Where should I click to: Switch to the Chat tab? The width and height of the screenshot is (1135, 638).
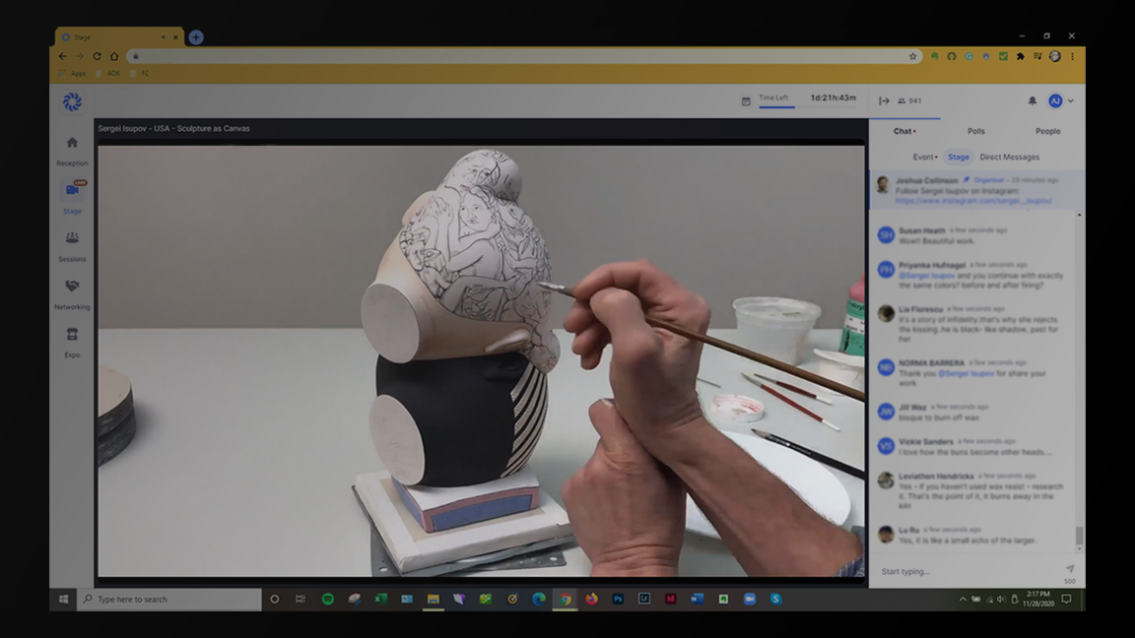(904, 131)
